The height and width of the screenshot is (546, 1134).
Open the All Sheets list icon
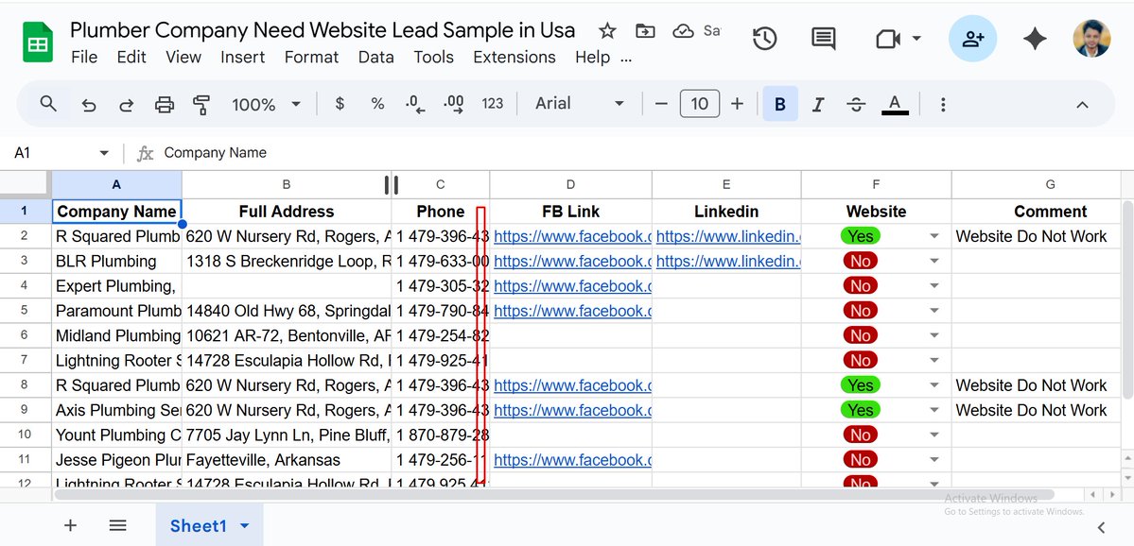tap(118, 525)
